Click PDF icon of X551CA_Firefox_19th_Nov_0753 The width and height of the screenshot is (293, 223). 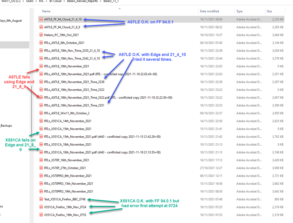41,215
